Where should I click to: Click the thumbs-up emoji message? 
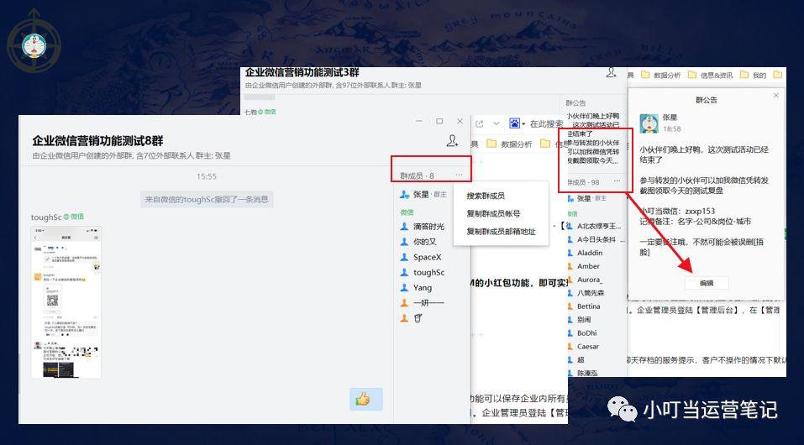pyautogui.click(x=366, y=399)
